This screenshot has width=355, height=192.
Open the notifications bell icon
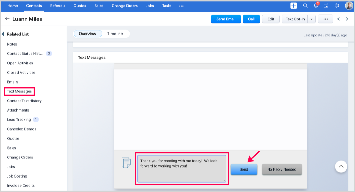(x=316, y=6)
